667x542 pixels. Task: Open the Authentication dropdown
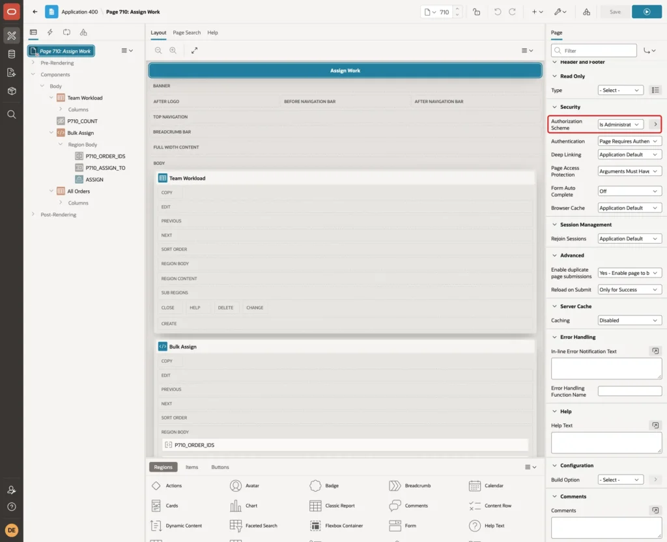coord(630,141)
